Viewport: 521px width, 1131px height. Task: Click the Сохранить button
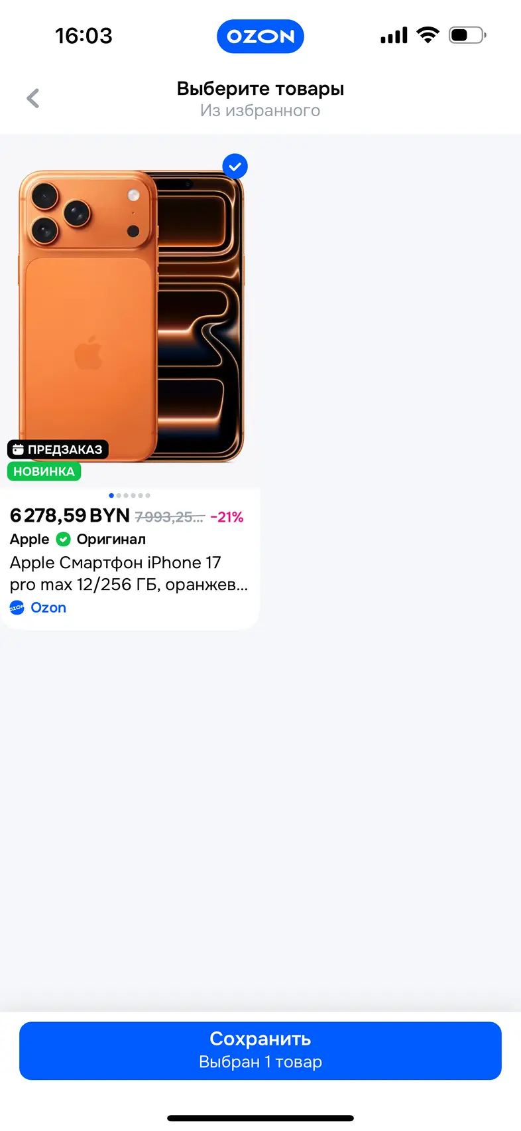coord(260,1051)
